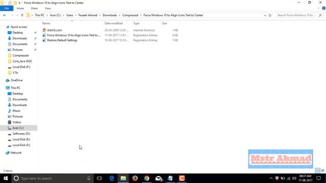326x183 pixels.
Task: Expand the address bar history dropdown
Action: point(265,15)
